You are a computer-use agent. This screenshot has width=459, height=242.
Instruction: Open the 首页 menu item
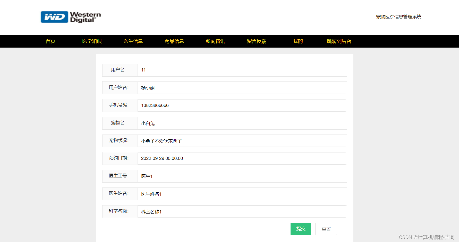pyautogui.click(x=51, y=41)
